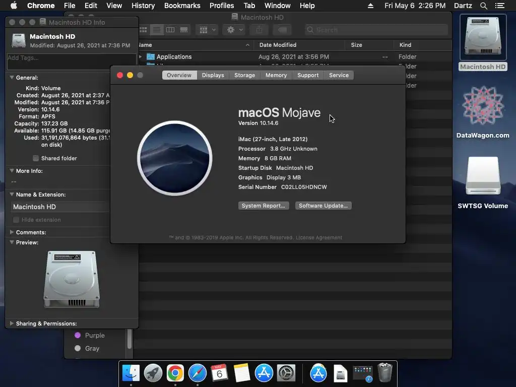Collapse the Preview section
This screenshot has height=387, width=516.
(x=12, y=242)
